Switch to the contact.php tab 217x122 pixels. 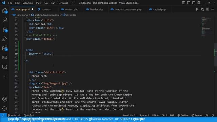click(x=72, y=9)
